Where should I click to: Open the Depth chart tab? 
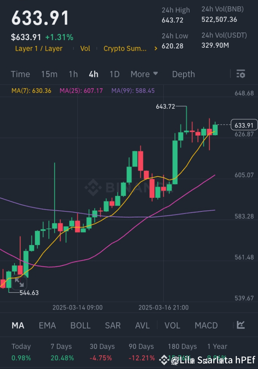click(183, 74)
